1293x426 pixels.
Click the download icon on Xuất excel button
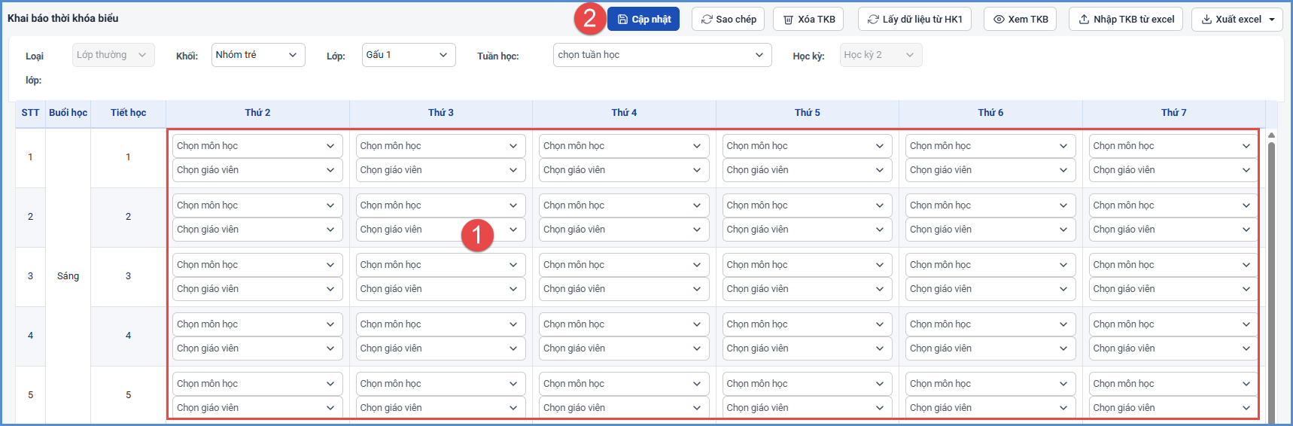[1206, 20]
